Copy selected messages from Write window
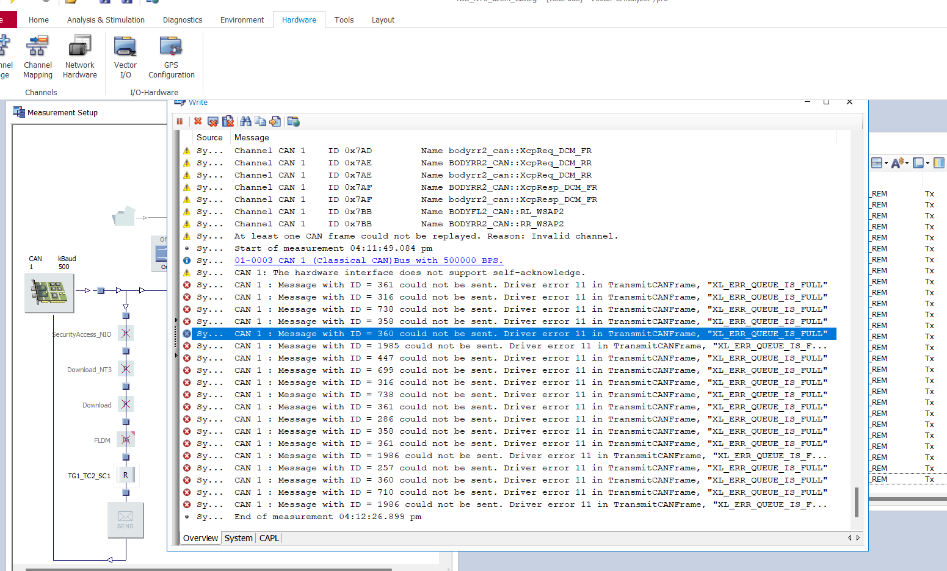The height and width of the screenshot is (571, 947). [x=260, y=121]
